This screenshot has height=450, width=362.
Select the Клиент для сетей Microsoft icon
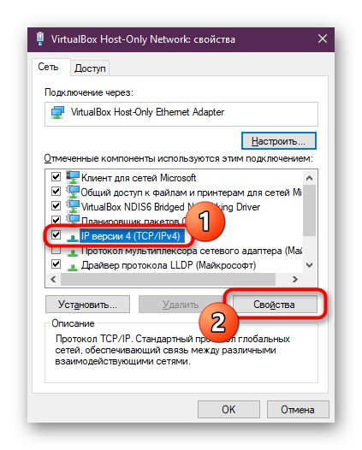coord(73,177)
